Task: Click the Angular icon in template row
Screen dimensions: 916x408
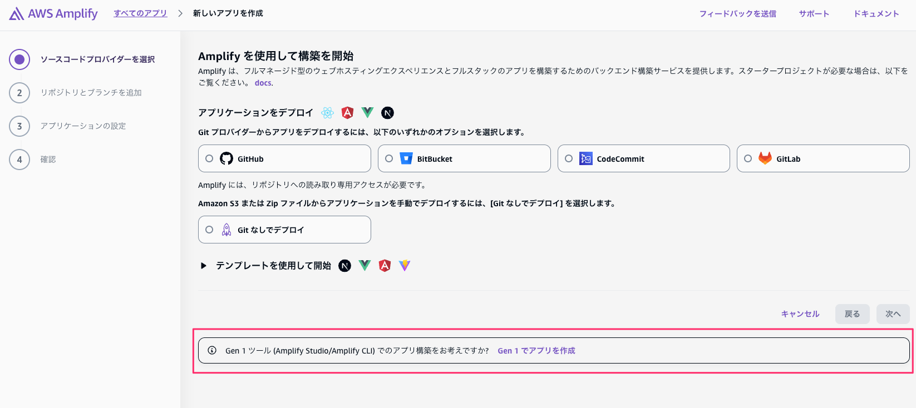Action: (385, 266)
